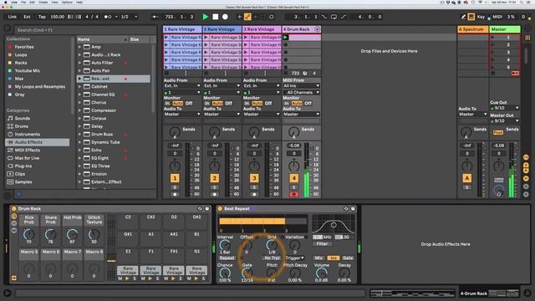The height and width of the screenshot is (301, 535).
Task: Sort browser by Name column header
Action: tap(102, 39)
